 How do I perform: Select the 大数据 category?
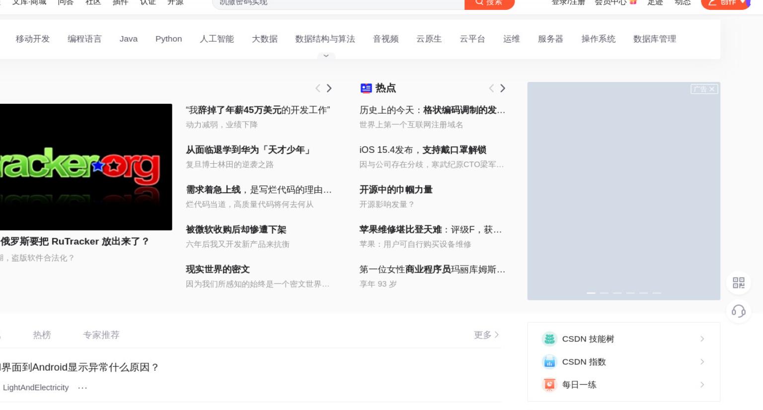265,39
